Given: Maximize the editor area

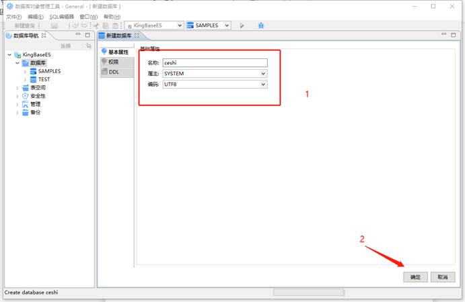Looking at the screenshot, I should 454,35.
